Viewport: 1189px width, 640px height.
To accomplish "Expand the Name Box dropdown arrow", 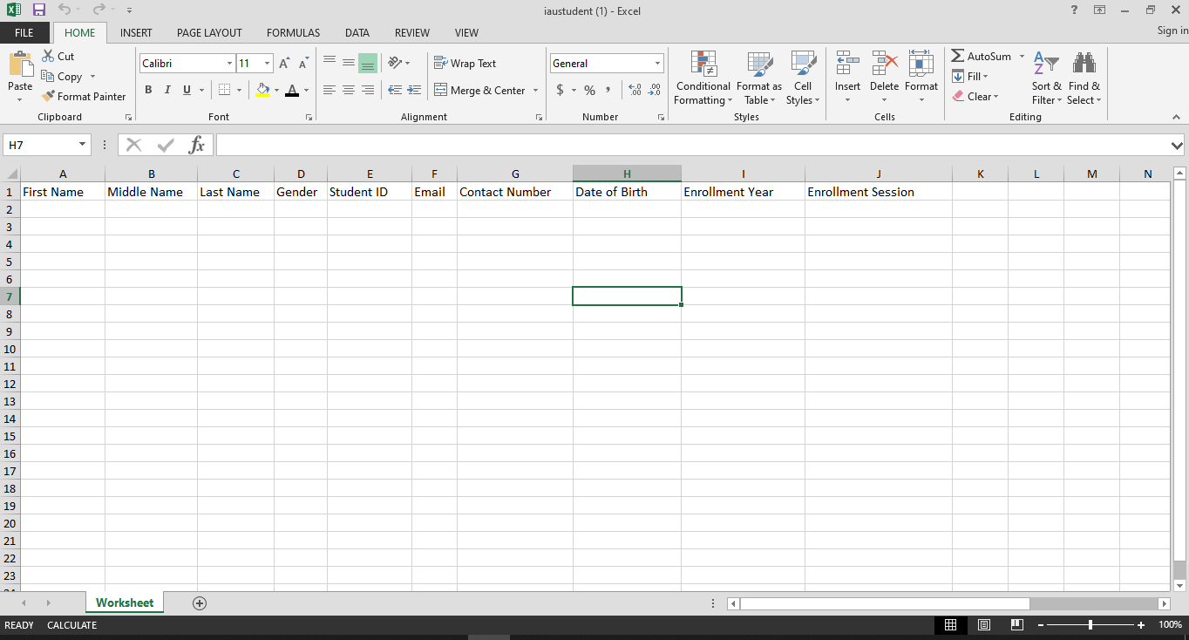I will [83, 145].
